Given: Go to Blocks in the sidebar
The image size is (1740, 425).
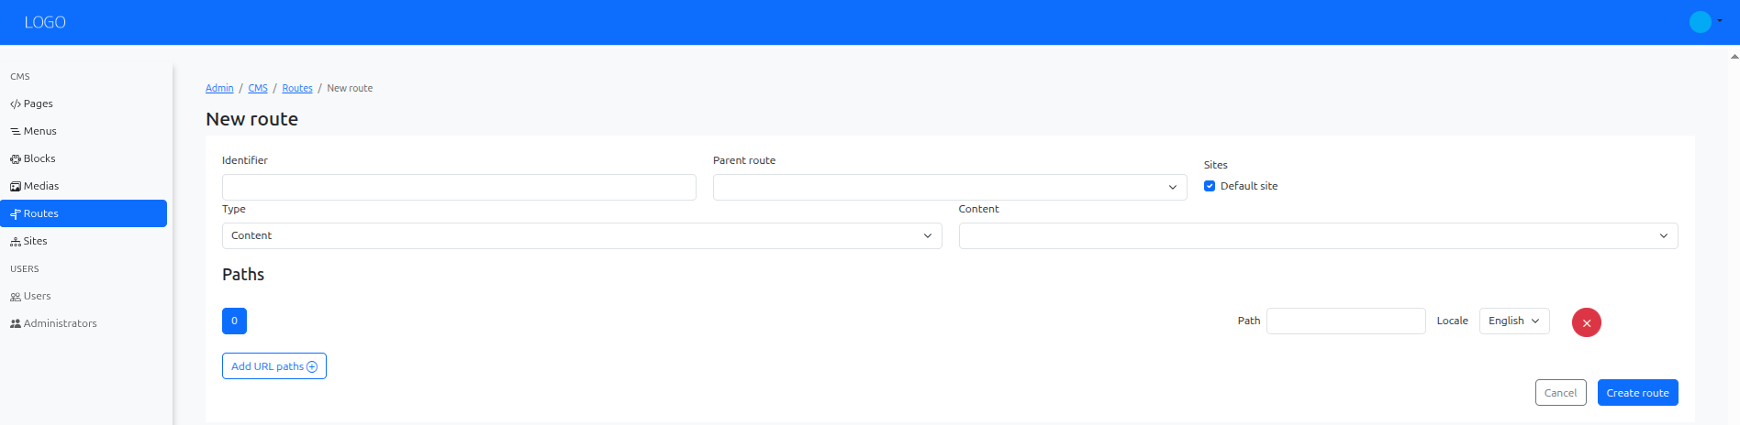Looking at the screenshot, I should coord(84,158).
